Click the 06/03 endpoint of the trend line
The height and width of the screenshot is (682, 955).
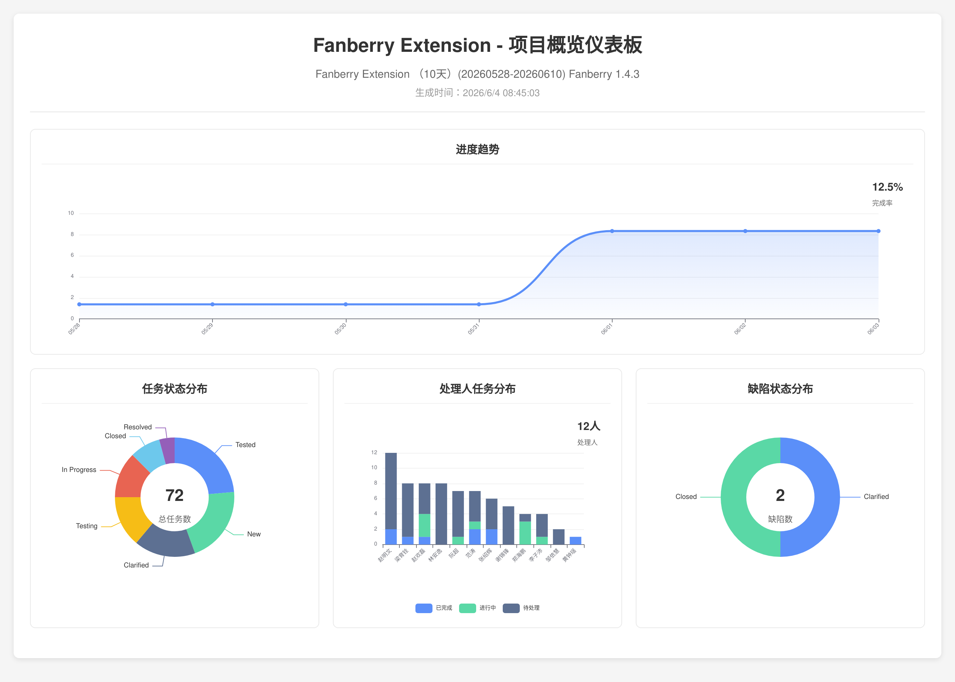coord(878,231)
